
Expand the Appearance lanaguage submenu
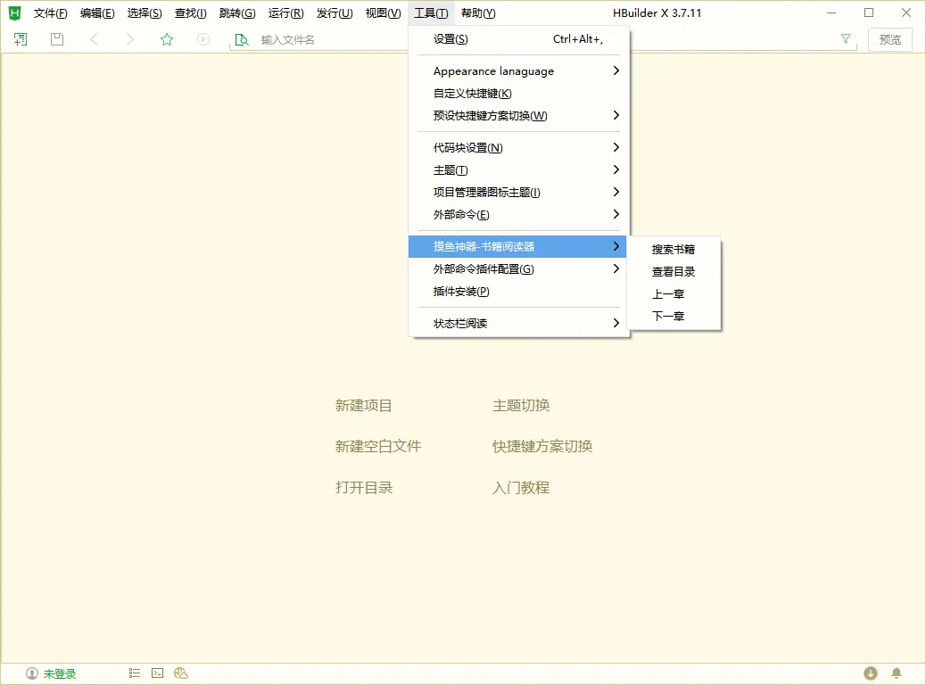pyautogui.click(x=519, y=70)
